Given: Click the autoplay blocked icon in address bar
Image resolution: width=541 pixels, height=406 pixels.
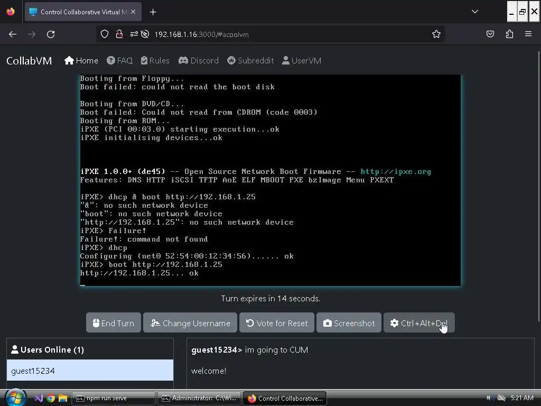Looking at the screenshot, I should click(145, 34).
